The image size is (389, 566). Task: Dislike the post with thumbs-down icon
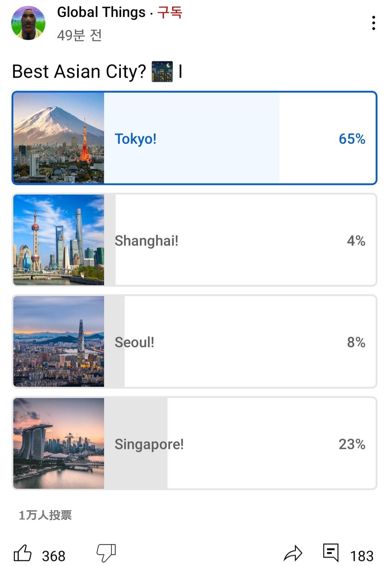coord(106,553)
